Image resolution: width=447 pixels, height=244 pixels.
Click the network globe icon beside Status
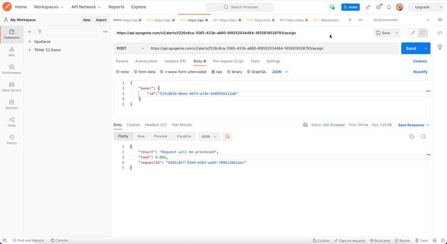point(305,125)
